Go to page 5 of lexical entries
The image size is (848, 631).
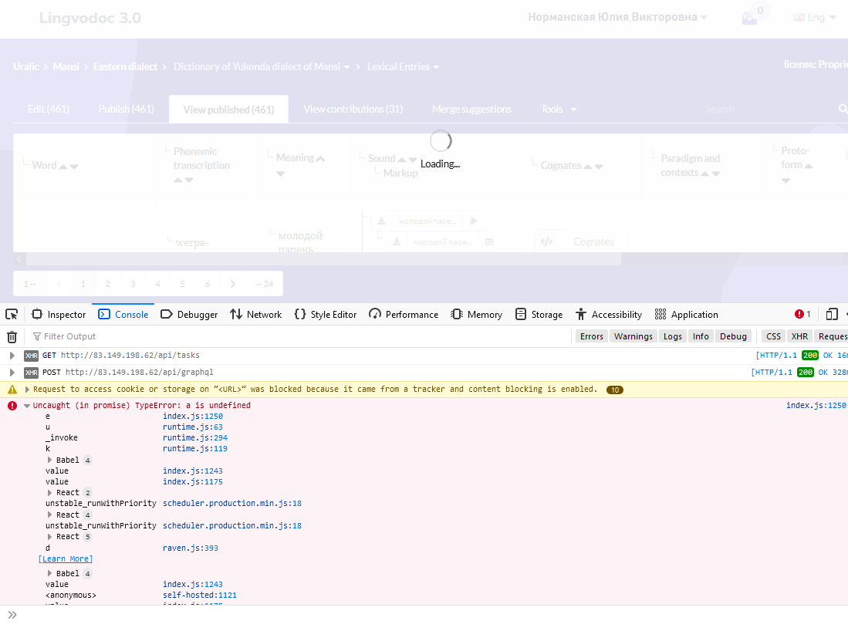coord(182,283)
